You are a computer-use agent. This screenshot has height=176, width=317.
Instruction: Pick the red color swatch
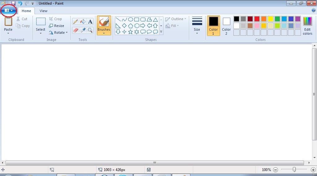(257, 19)
